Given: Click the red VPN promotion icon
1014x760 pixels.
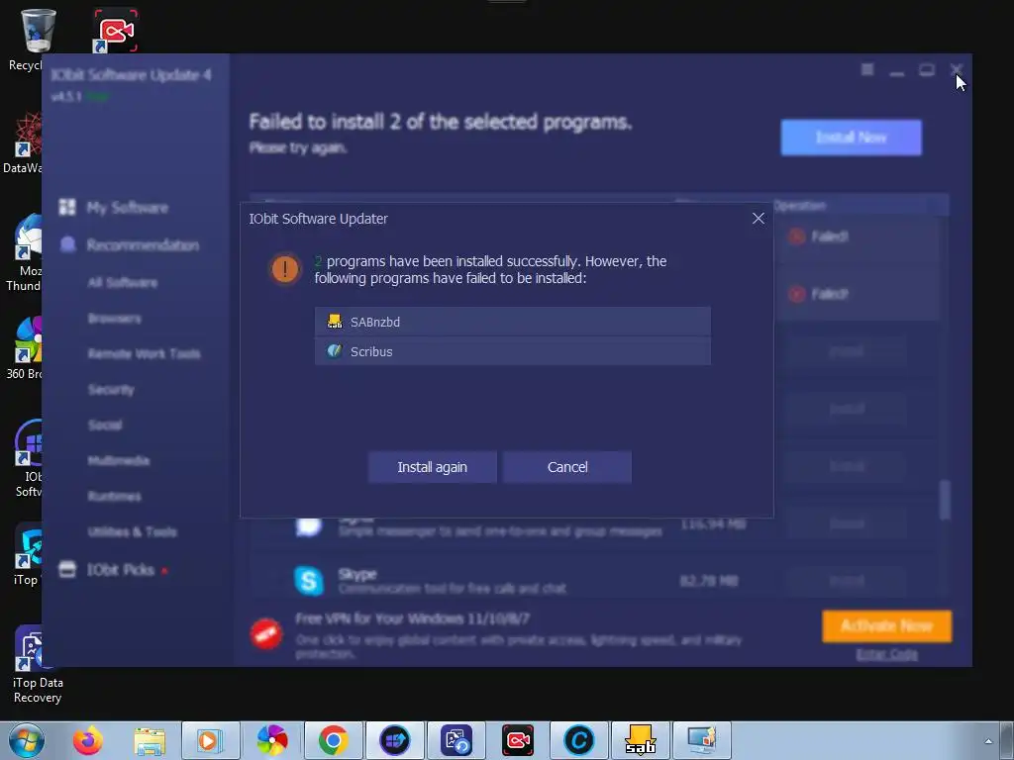Looking at the screenshot, I should 265,633.
